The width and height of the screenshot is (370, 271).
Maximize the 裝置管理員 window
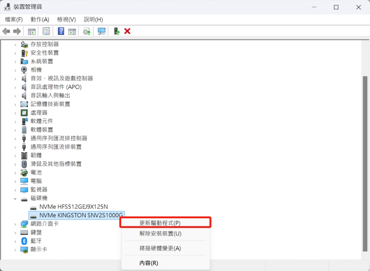[336, 7]
